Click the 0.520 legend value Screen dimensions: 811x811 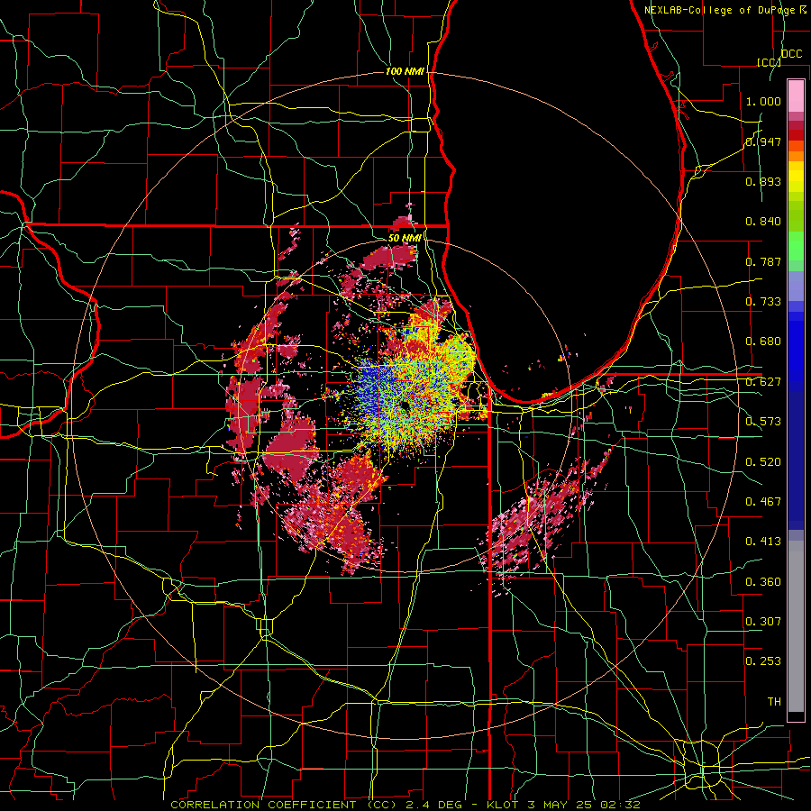click(763, 462)
